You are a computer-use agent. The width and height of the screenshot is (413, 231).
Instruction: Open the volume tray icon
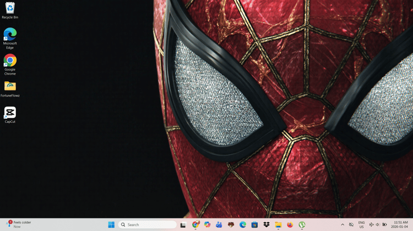coord(378,225)
